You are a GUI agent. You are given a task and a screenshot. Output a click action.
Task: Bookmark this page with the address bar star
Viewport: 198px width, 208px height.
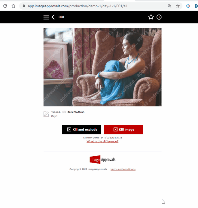[178, 6]
